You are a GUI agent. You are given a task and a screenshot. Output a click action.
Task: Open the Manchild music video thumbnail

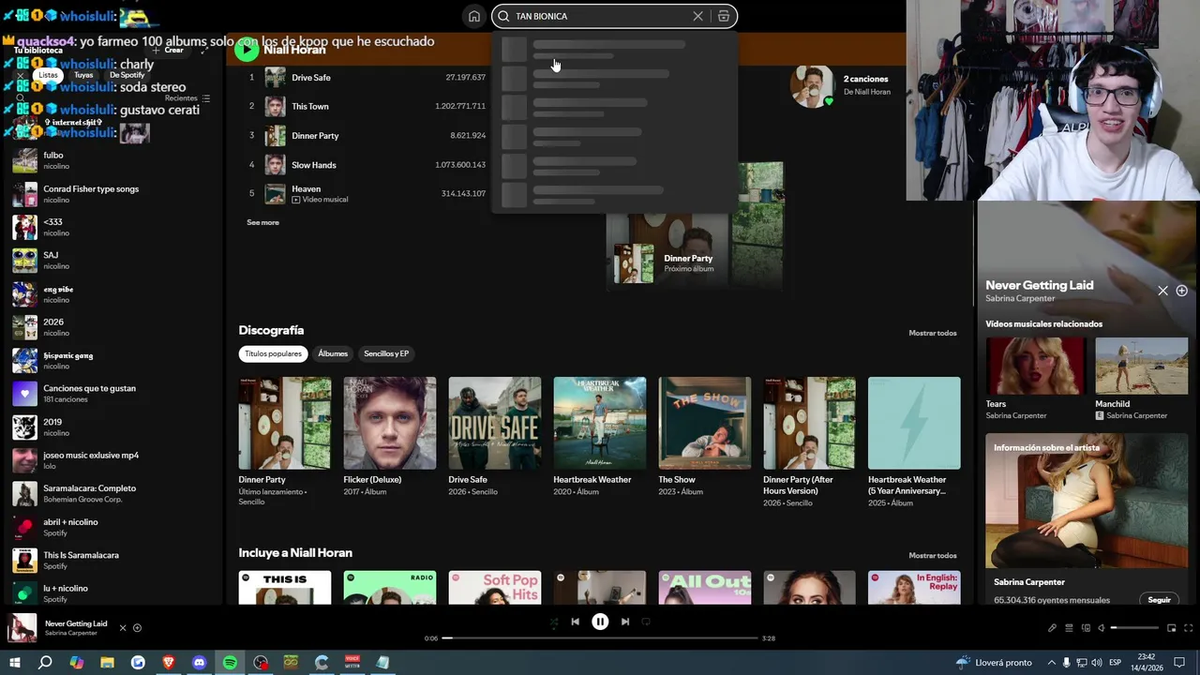pyautogui.click(x=1141, y=366)
